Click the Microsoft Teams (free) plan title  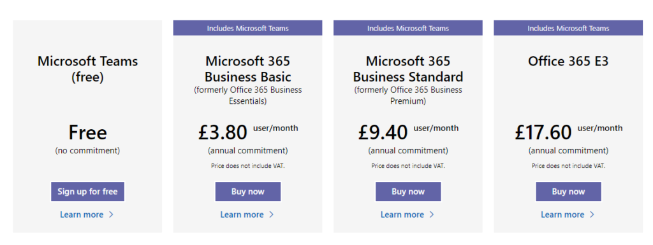[x=87, y=69]
